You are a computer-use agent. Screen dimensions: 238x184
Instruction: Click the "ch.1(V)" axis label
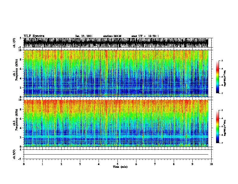click(14, 43)
